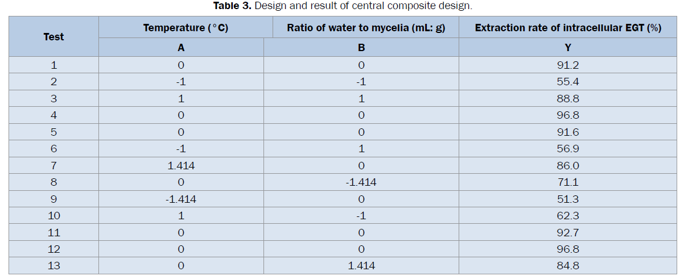Select the 86.0 value in row 7
688x280 pixels.
(x=567, y=165)
